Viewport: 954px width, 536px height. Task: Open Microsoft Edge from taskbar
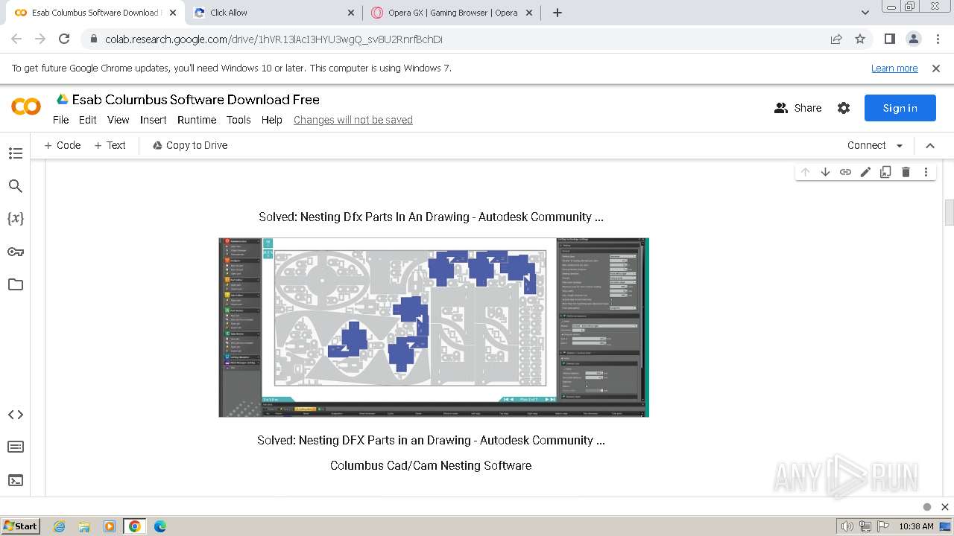point(160,526)
